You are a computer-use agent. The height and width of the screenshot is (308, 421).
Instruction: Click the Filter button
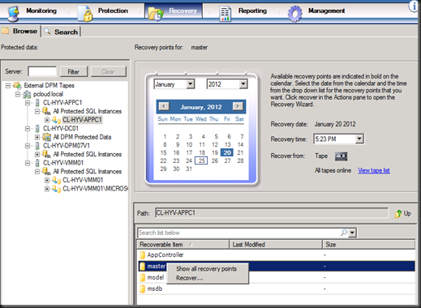coord(74,71)
